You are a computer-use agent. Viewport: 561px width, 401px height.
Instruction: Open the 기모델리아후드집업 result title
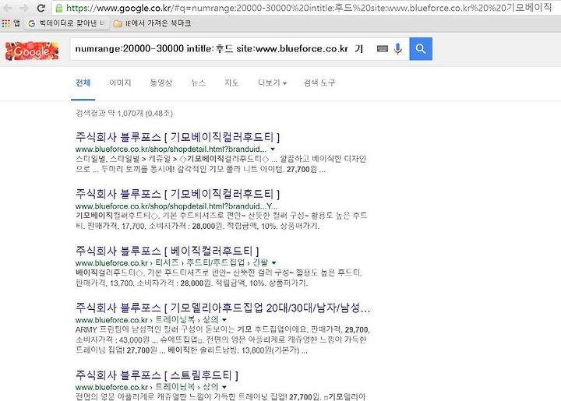coord(223,308)
